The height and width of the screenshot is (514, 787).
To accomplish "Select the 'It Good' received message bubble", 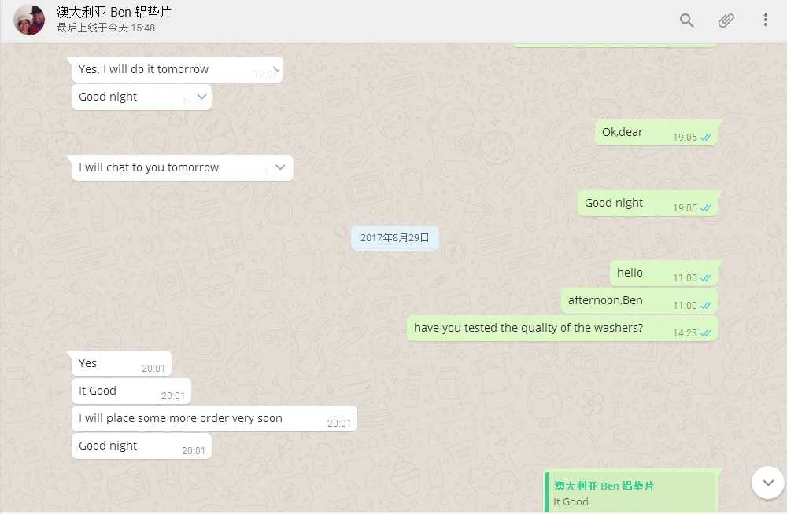I will coord(131,391).
